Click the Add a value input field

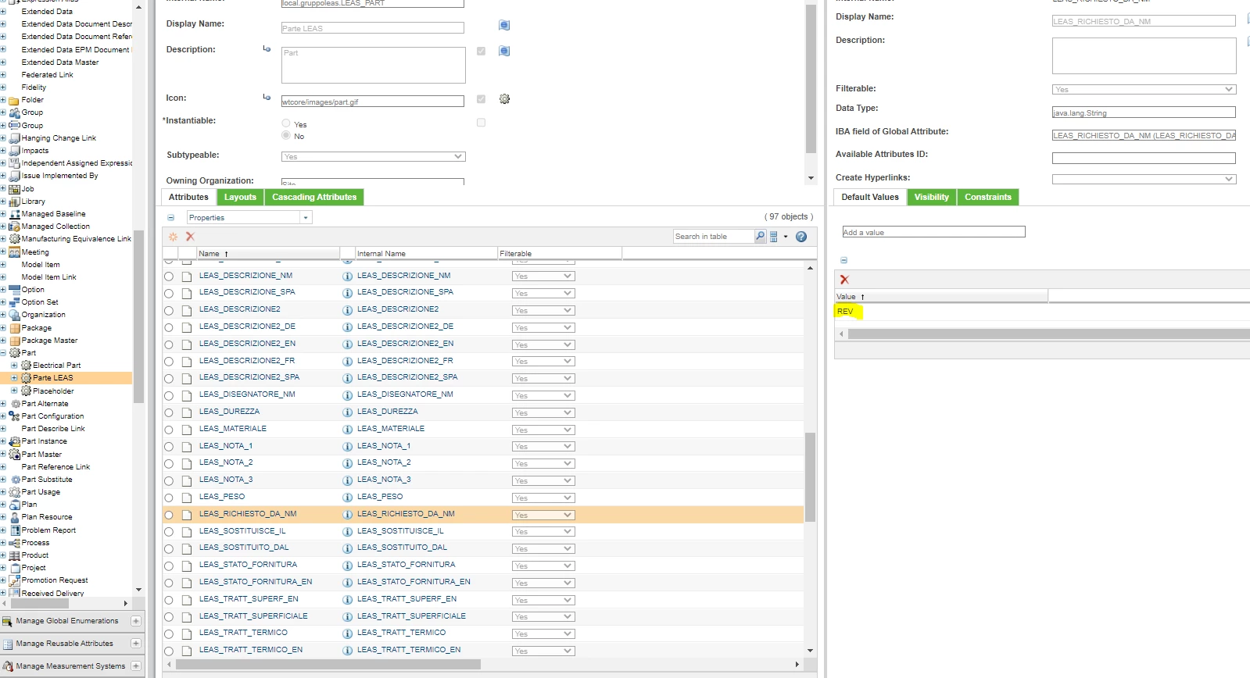click(933, 232)
